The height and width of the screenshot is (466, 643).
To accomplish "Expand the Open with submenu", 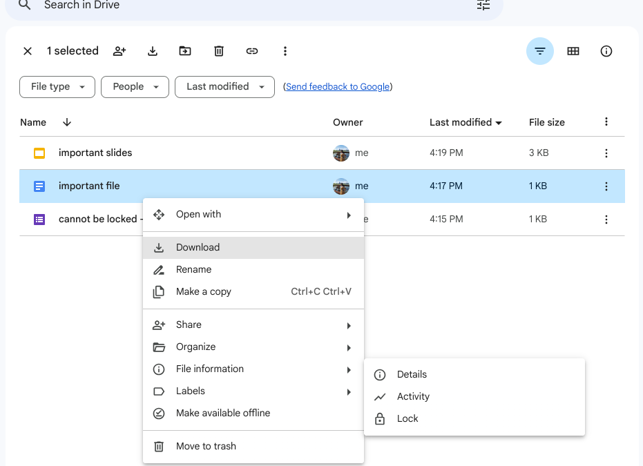I will 253,215.
